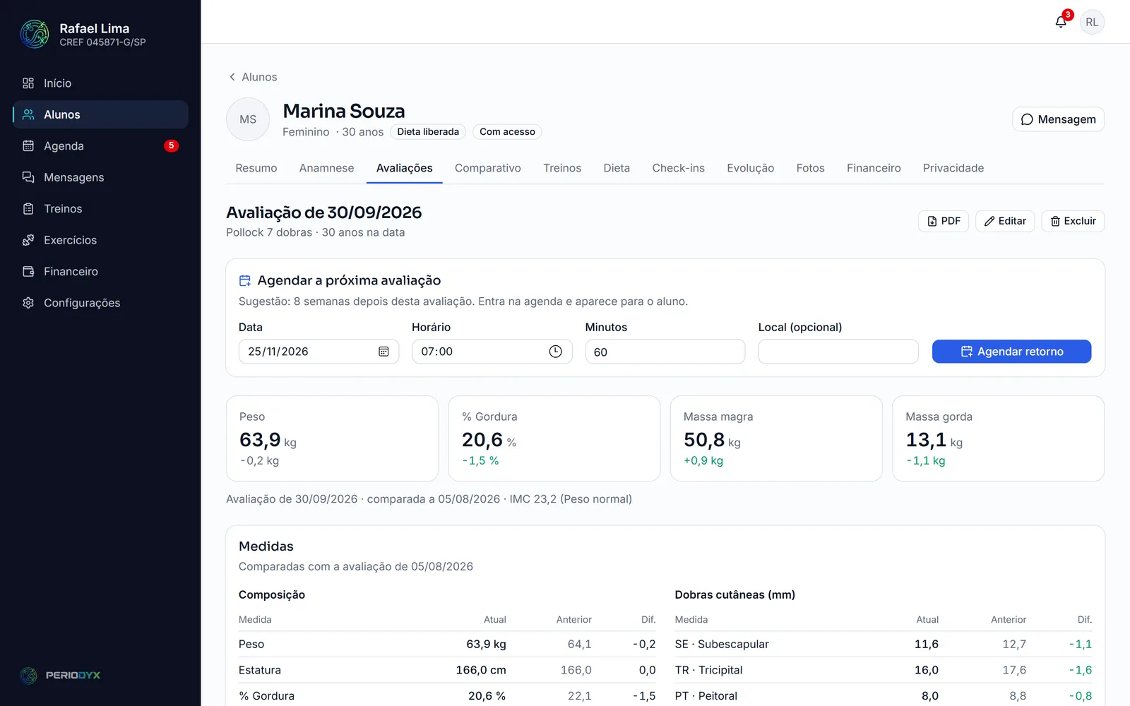Click the Treinos clipboard icon in sidebar

tap(28, 209)
